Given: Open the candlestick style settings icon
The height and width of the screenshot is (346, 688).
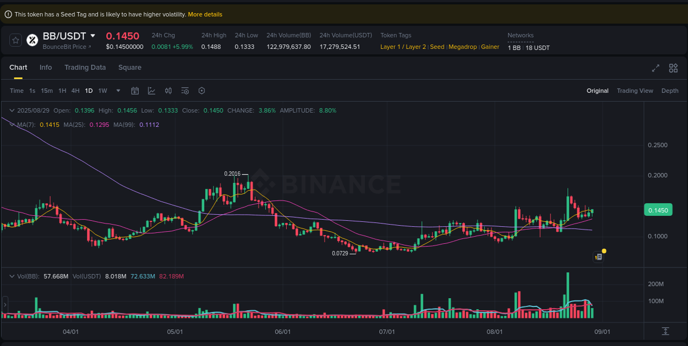Looking at the screenshot, I should 168,91.
